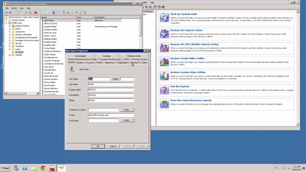
Task: Click the forward arrow in ADUC toolbar
Action: (11, 13)
